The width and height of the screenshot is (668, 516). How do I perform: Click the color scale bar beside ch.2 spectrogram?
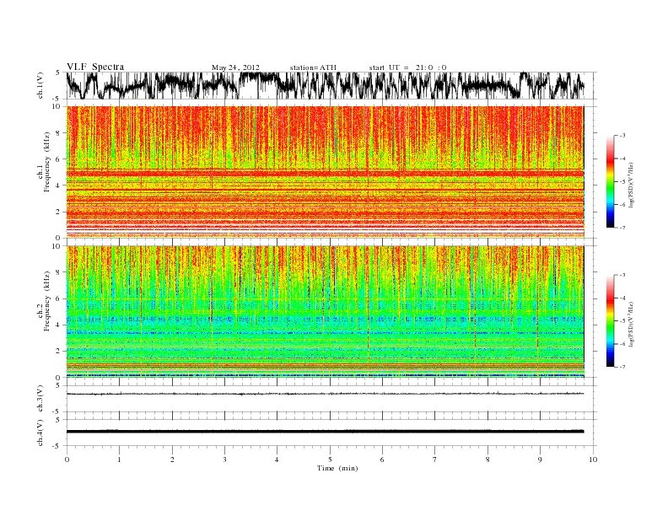(x=611, y=320)
